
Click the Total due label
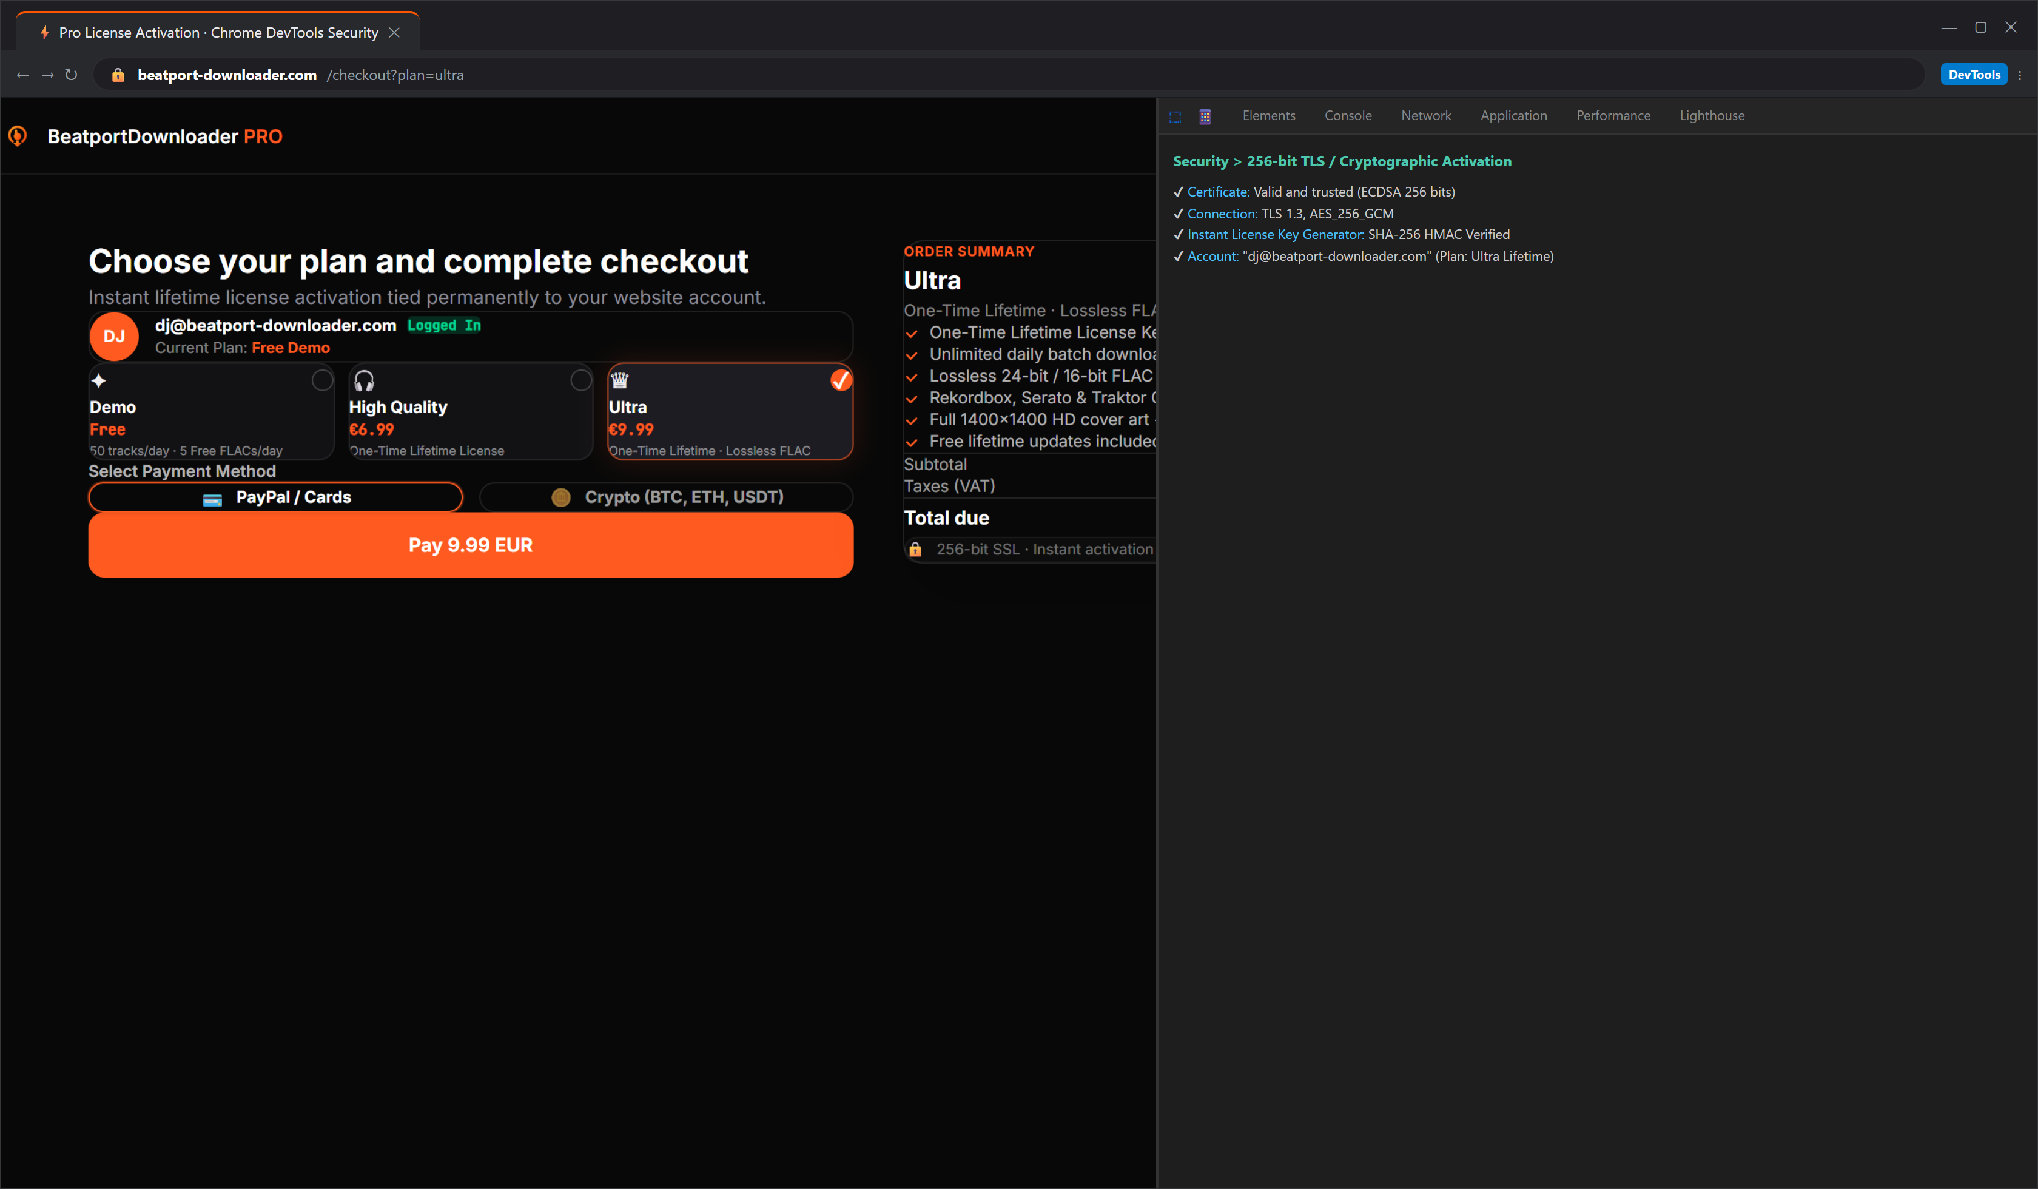point(947,517)
